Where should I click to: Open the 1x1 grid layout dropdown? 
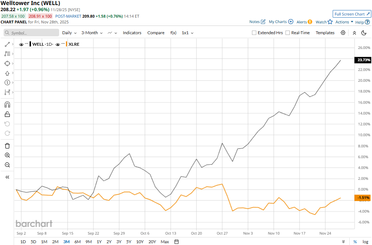(188, 33)
